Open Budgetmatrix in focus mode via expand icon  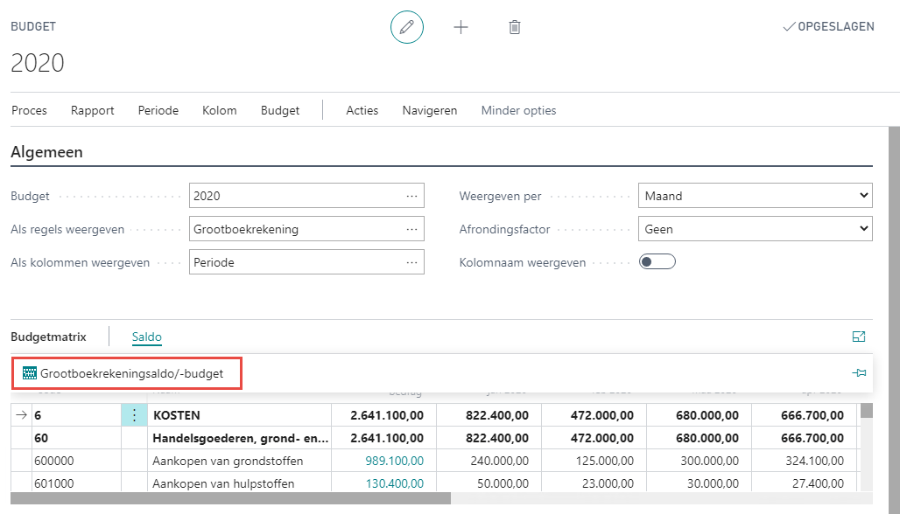pos(859,336)
